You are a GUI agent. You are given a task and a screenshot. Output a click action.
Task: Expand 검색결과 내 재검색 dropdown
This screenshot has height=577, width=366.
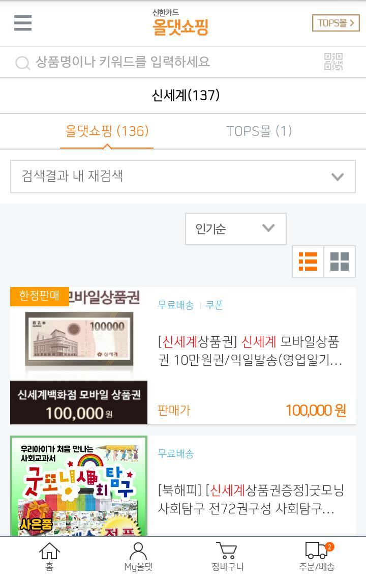click(183, 176)
